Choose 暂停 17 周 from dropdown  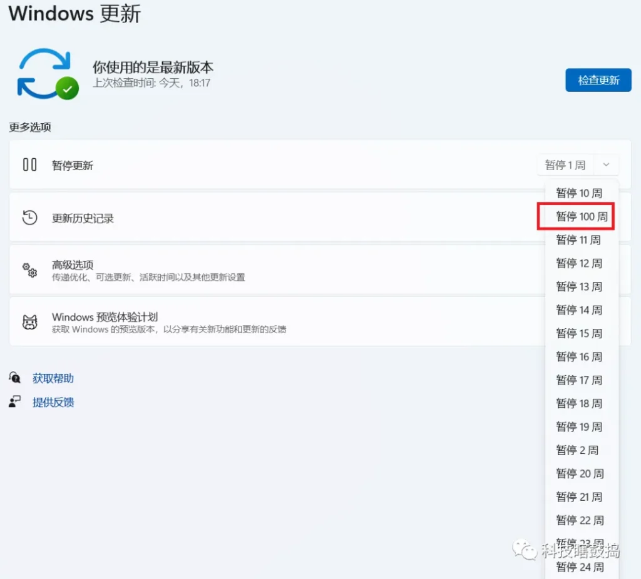[579, 380]
